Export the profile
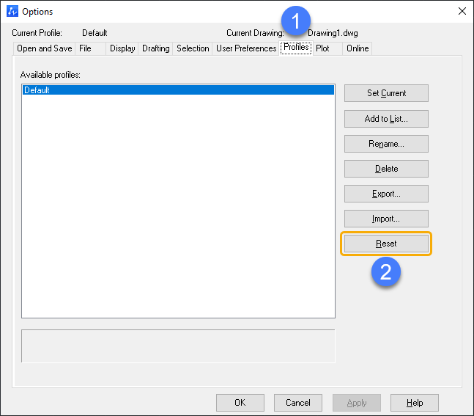The width and height of the screenshot is (474, 416). coord(386,194)
